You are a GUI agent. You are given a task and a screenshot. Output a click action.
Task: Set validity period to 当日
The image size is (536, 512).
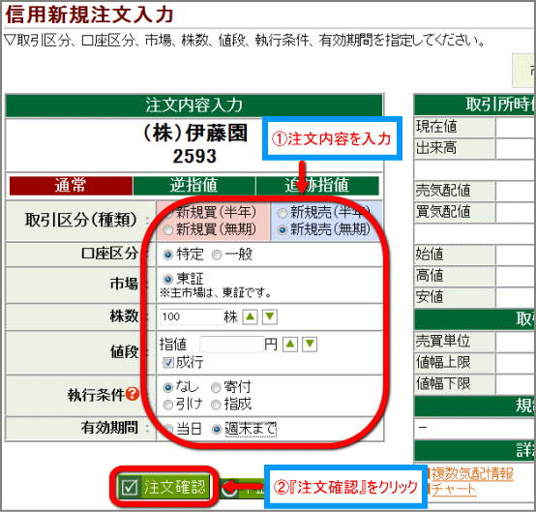click(167, 429)
